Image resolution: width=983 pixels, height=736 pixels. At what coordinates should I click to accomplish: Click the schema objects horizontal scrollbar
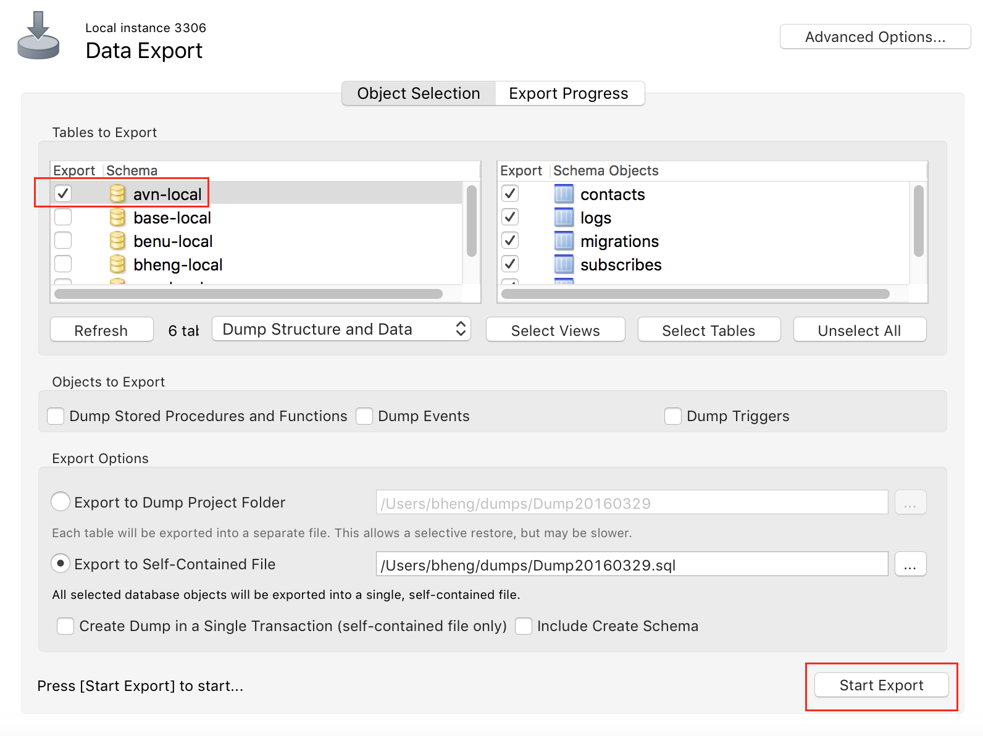tap(695, 294)
